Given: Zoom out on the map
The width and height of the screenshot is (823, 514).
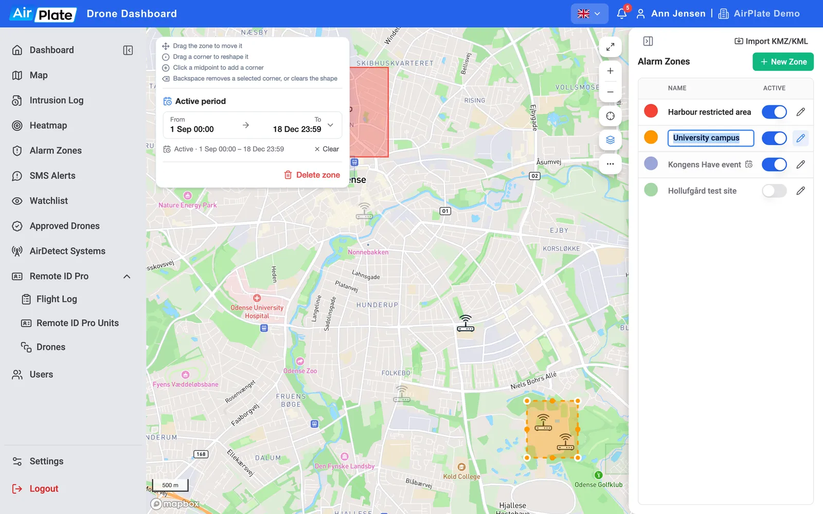Looking at the screenshot, I should tap(610, 92).
